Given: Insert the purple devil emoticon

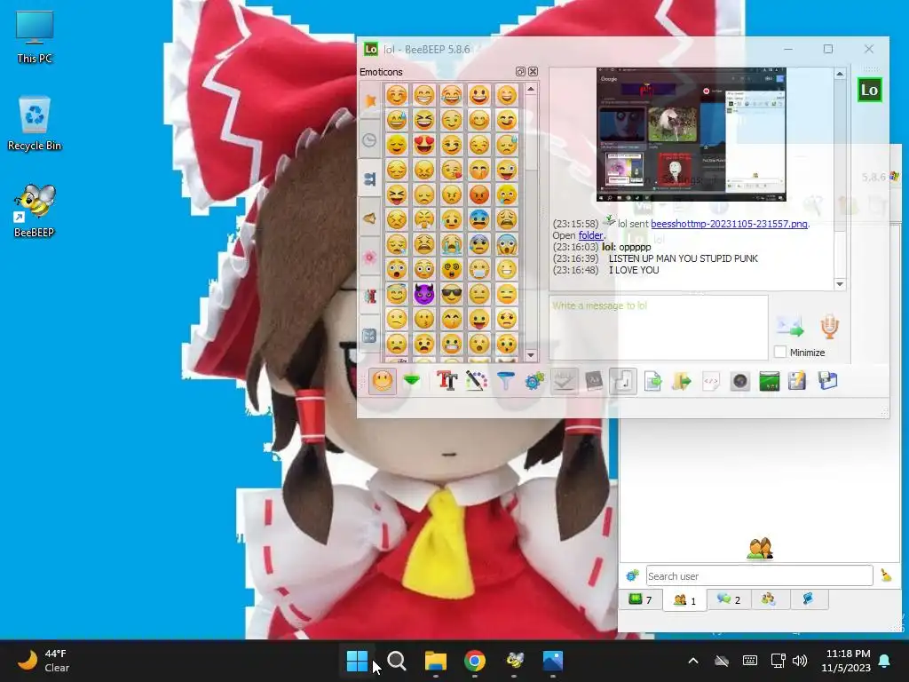Looking at the screenshot, I should [x=423, y=294].
